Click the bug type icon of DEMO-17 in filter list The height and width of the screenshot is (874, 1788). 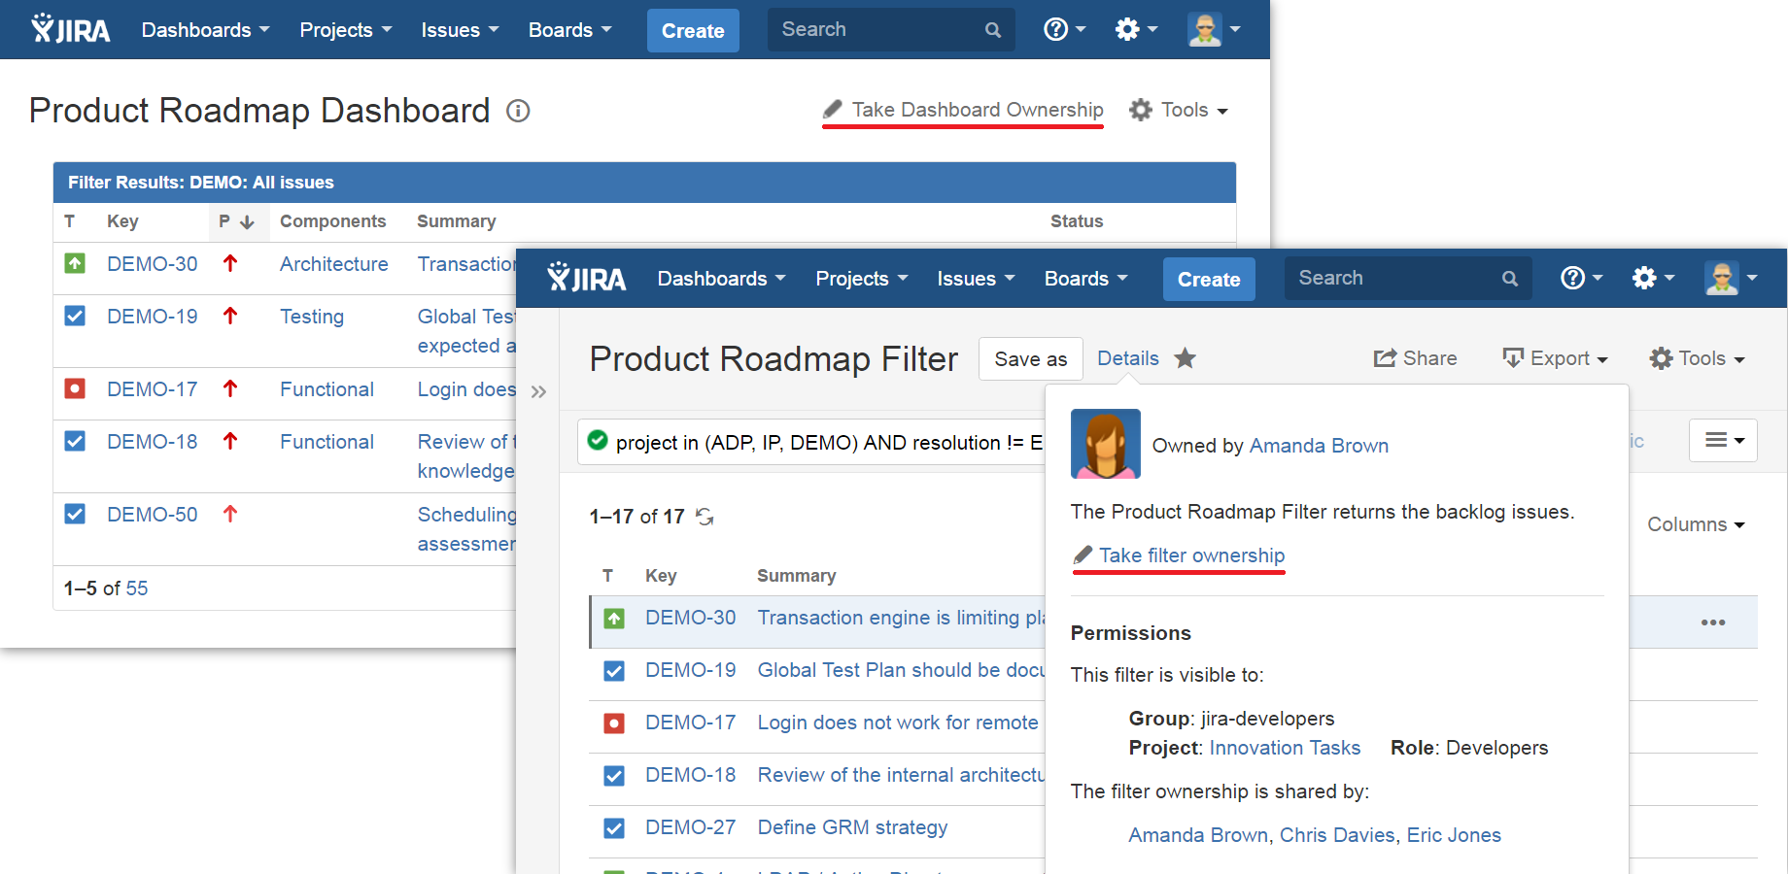click(x=614, y=723)
